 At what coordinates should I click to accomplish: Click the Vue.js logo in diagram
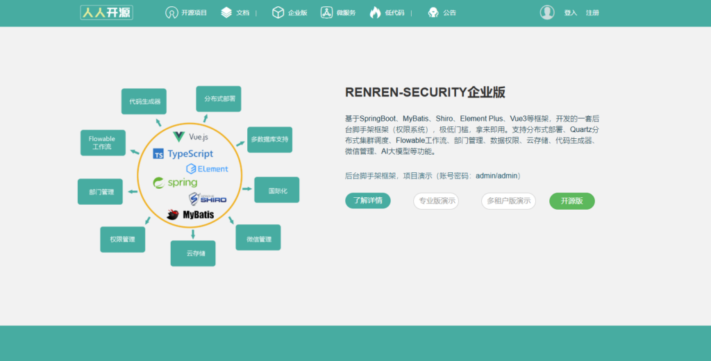pyautogui.click(x=179, y=137)
